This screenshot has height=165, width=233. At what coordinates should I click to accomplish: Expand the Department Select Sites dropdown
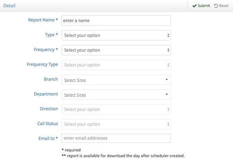point(116,95)
